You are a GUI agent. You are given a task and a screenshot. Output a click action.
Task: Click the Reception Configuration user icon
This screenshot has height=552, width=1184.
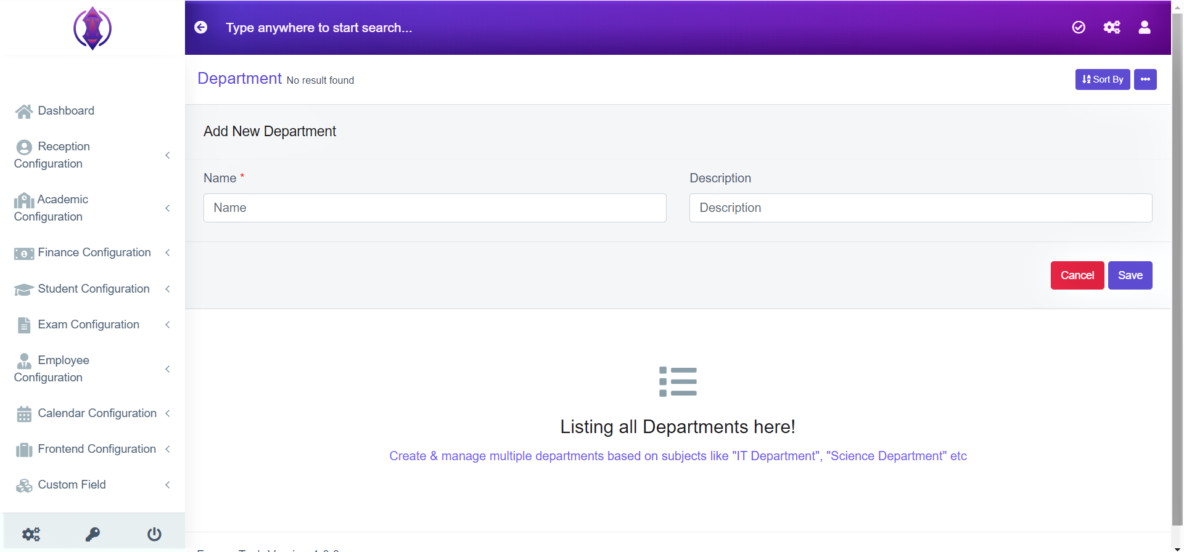pos(24,147)
